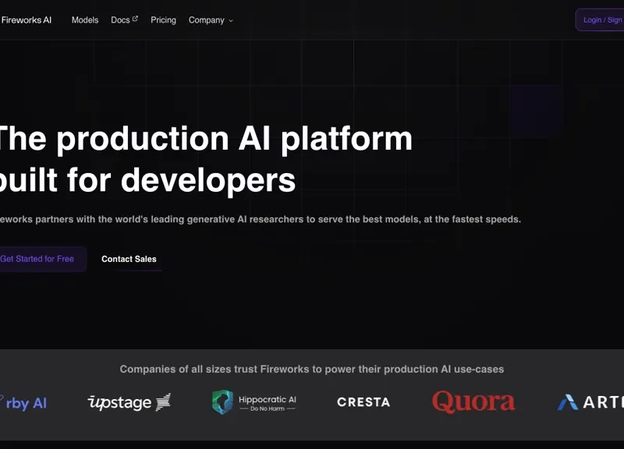Go to the Pricing page
The width and height of the screenshot is (624, 449).
click(163, 20)
